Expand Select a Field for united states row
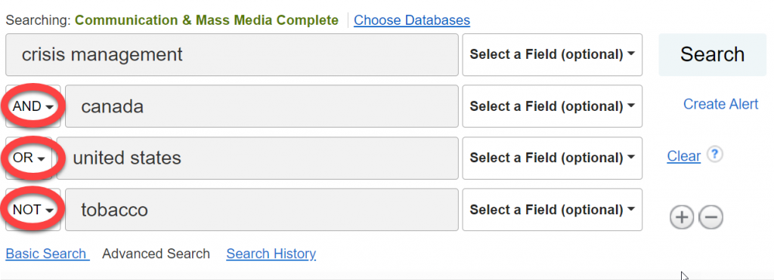Screen dimensions: 774x280 tap(552, 158)
